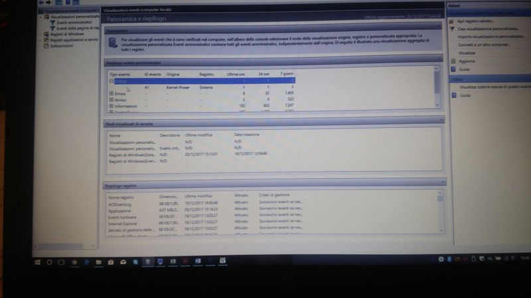Click Crea visualizzazione personalizzata action
This screenshot has height=298, width=531.
488,29
